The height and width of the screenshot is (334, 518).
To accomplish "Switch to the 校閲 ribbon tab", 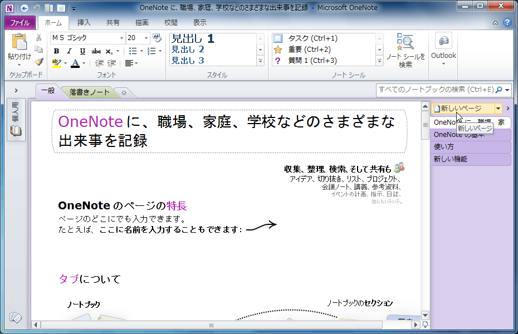I will tap(171, 22).
